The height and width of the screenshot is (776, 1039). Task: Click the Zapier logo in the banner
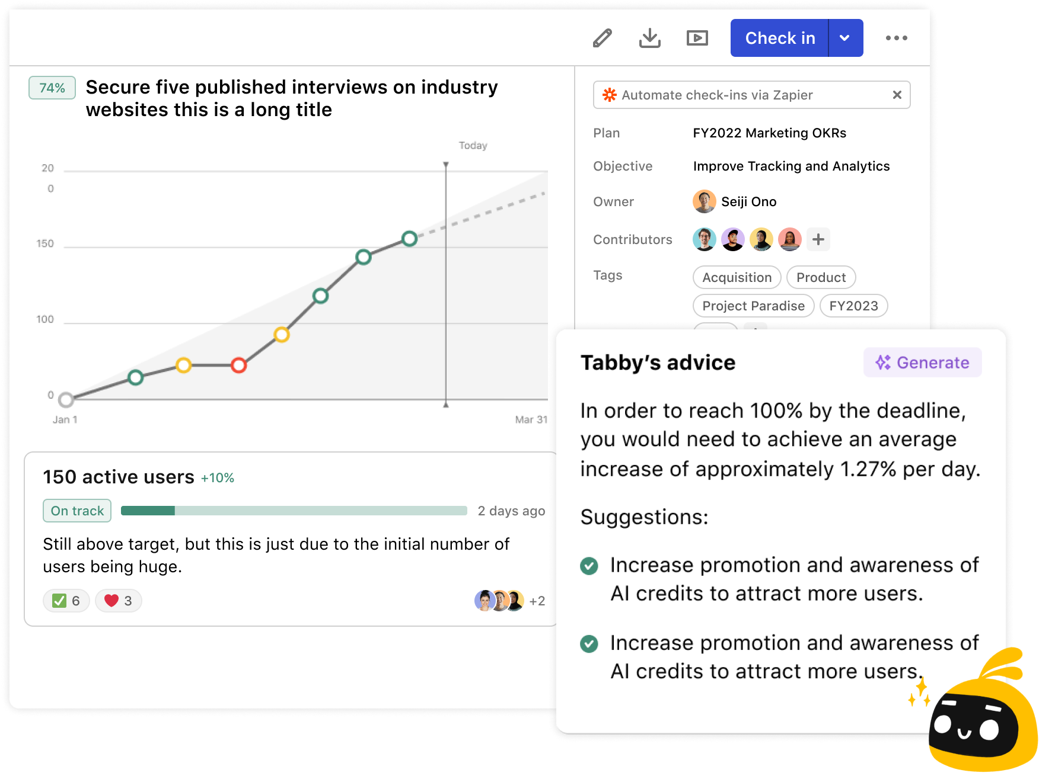[x=610, y=95]
